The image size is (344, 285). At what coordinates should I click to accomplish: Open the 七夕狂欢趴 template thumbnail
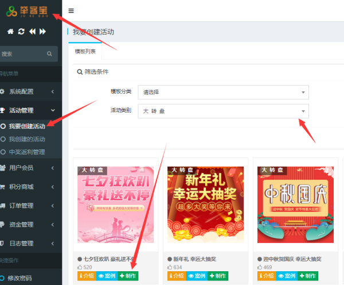coord(116,205)
